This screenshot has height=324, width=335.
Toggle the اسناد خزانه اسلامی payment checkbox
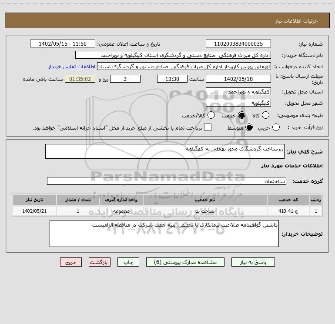[208, 127]
